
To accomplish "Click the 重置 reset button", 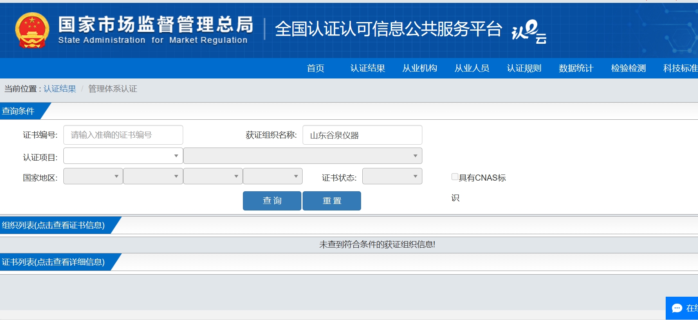I will (x=332, y=201).
